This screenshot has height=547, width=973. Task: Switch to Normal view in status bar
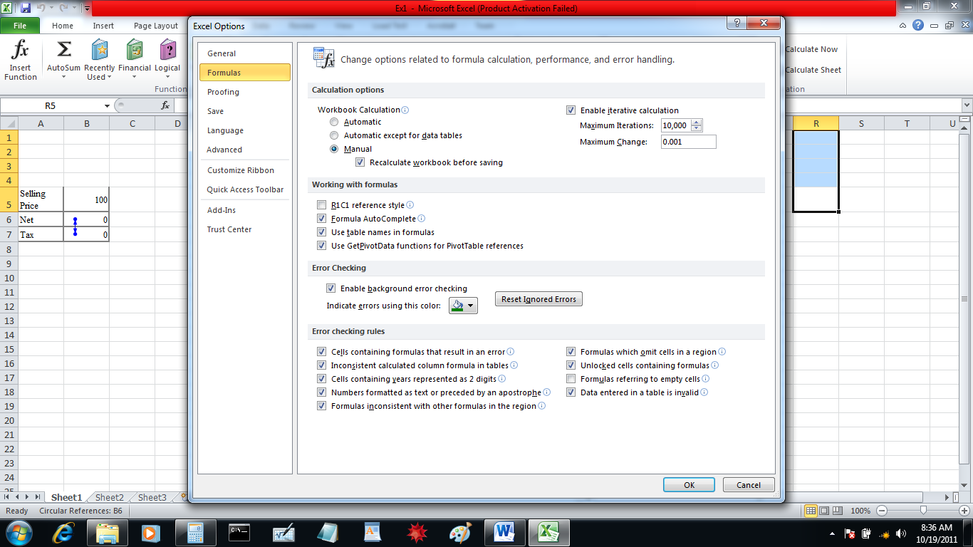click(811, 511)
